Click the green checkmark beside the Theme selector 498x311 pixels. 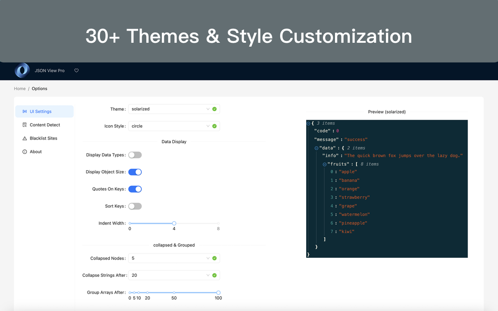[214, 109]
